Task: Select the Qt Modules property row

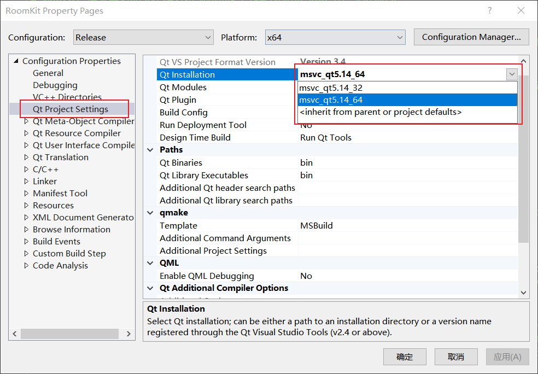Action: (x=227, y=87)
